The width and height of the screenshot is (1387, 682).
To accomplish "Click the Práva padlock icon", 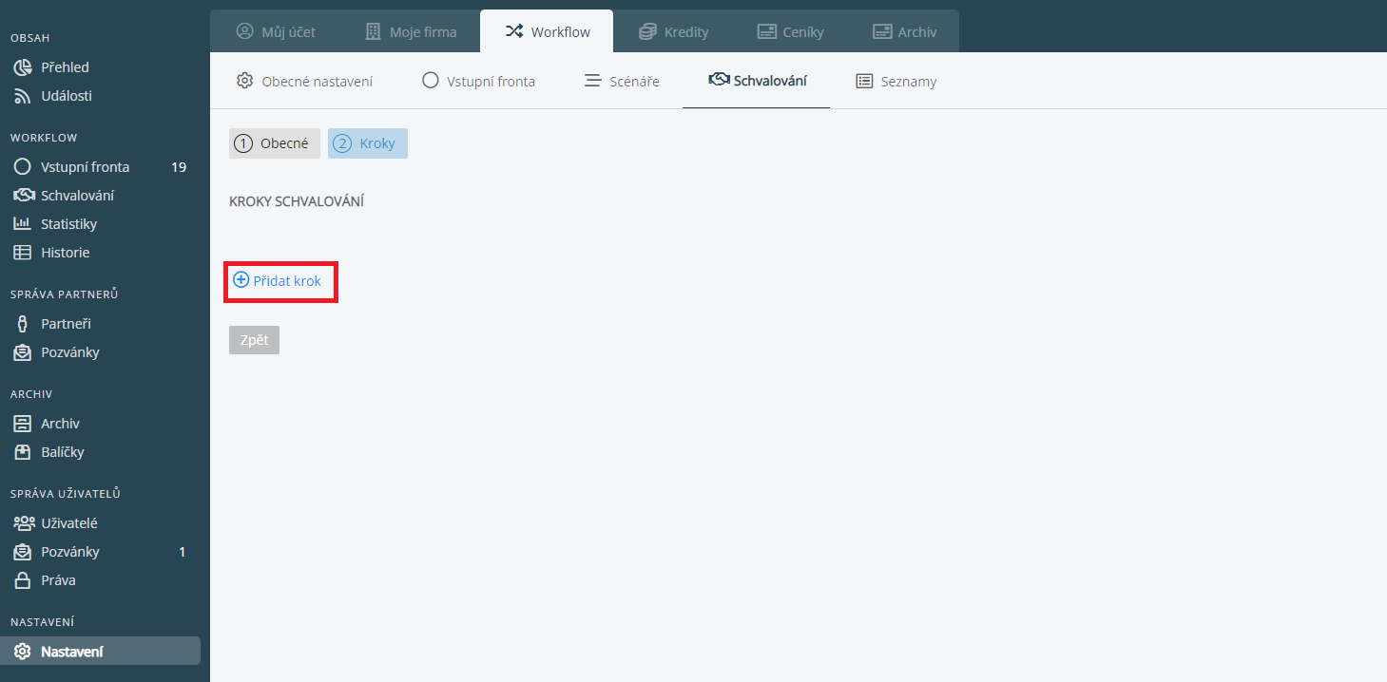I will [23, 580].
